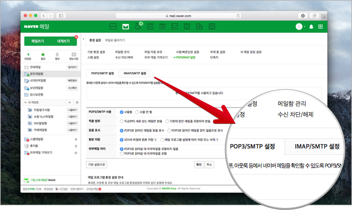Open the user profile avatar menu
Image resolution: width=352 pixels, height=210 pixels.
point(300,27)
